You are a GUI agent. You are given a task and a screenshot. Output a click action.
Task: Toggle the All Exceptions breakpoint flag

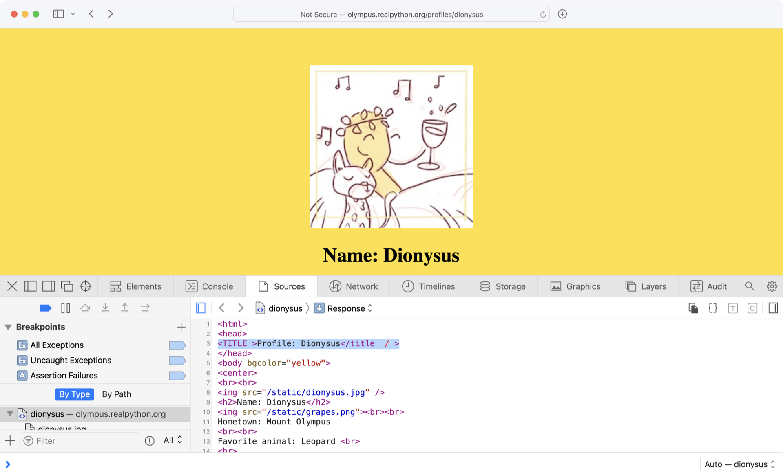177,345
